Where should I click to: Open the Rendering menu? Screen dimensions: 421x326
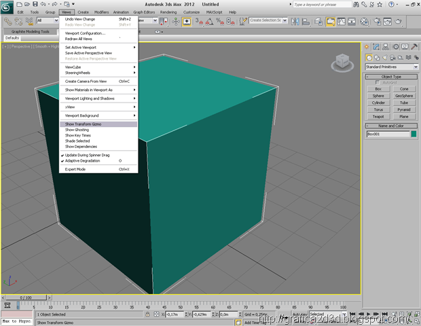(x=168, y=12)
